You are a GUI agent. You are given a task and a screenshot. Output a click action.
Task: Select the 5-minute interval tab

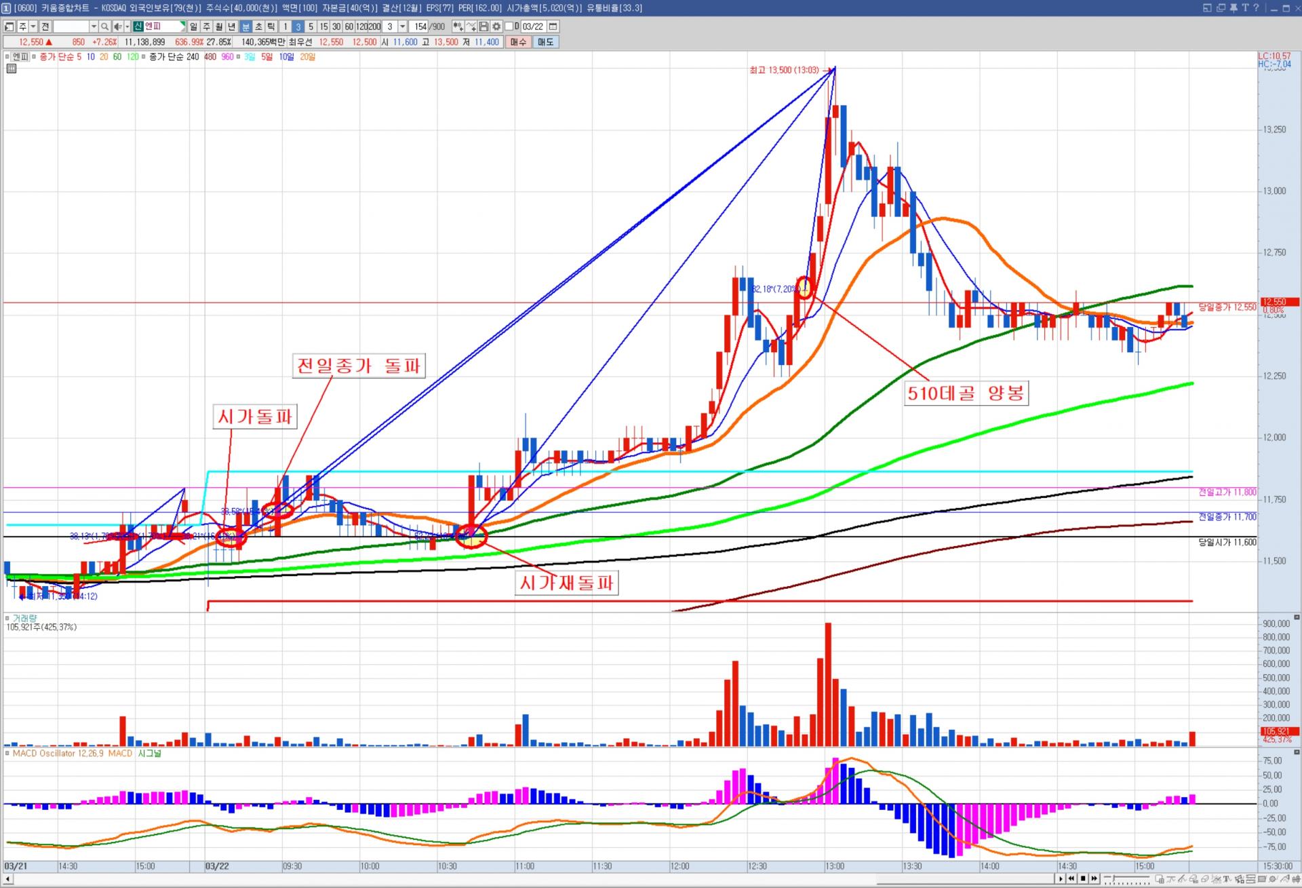coord(311,26)
